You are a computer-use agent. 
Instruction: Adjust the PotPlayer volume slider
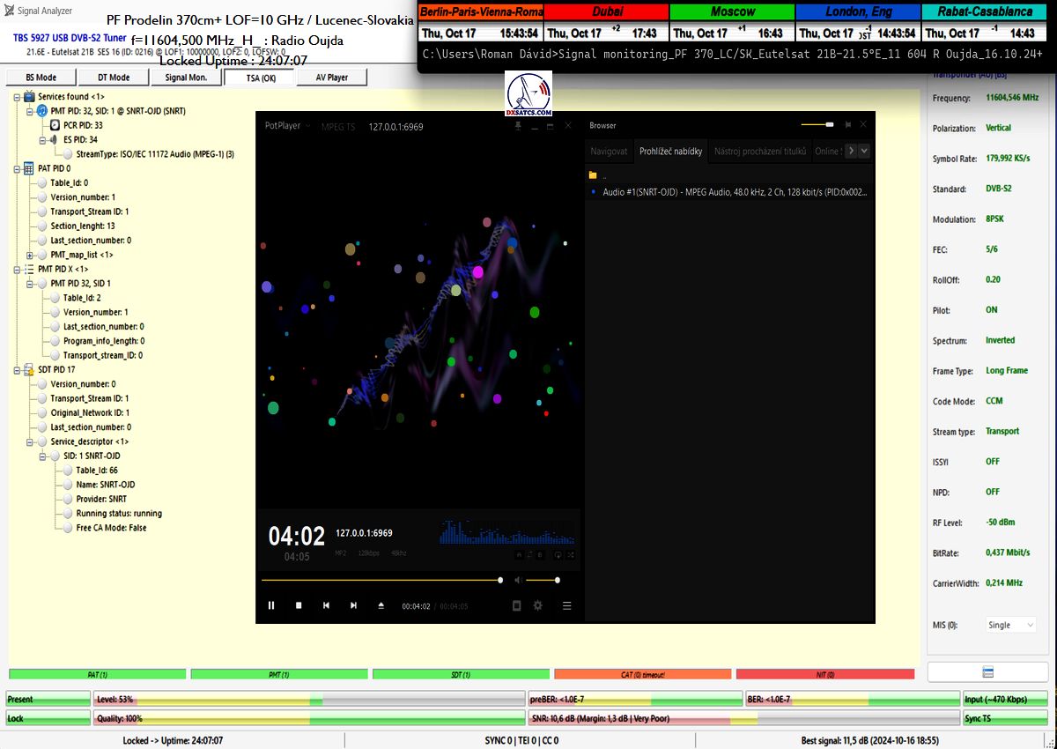[542, 580]
